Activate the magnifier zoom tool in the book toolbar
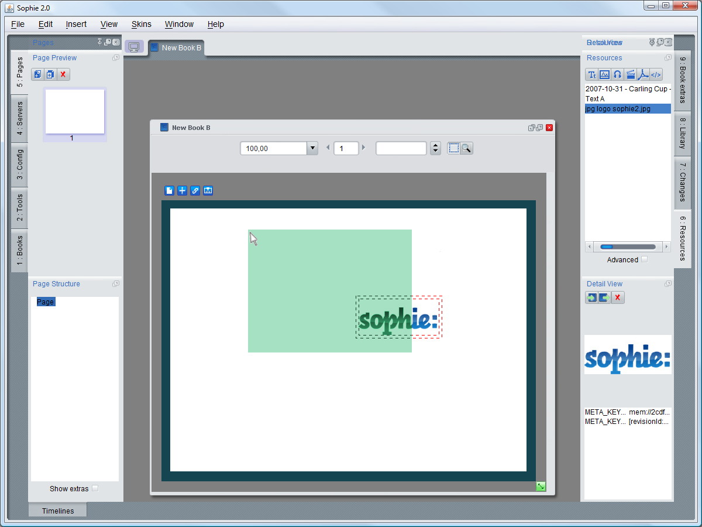 point(467,148)
